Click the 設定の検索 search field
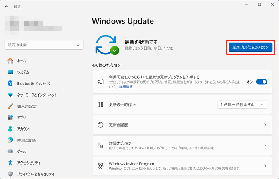 (44, 45)
